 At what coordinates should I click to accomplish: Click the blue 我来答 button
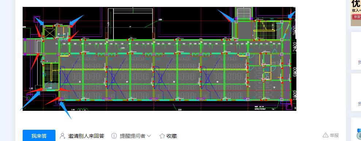pyautogui.click(x=39, y=136)
